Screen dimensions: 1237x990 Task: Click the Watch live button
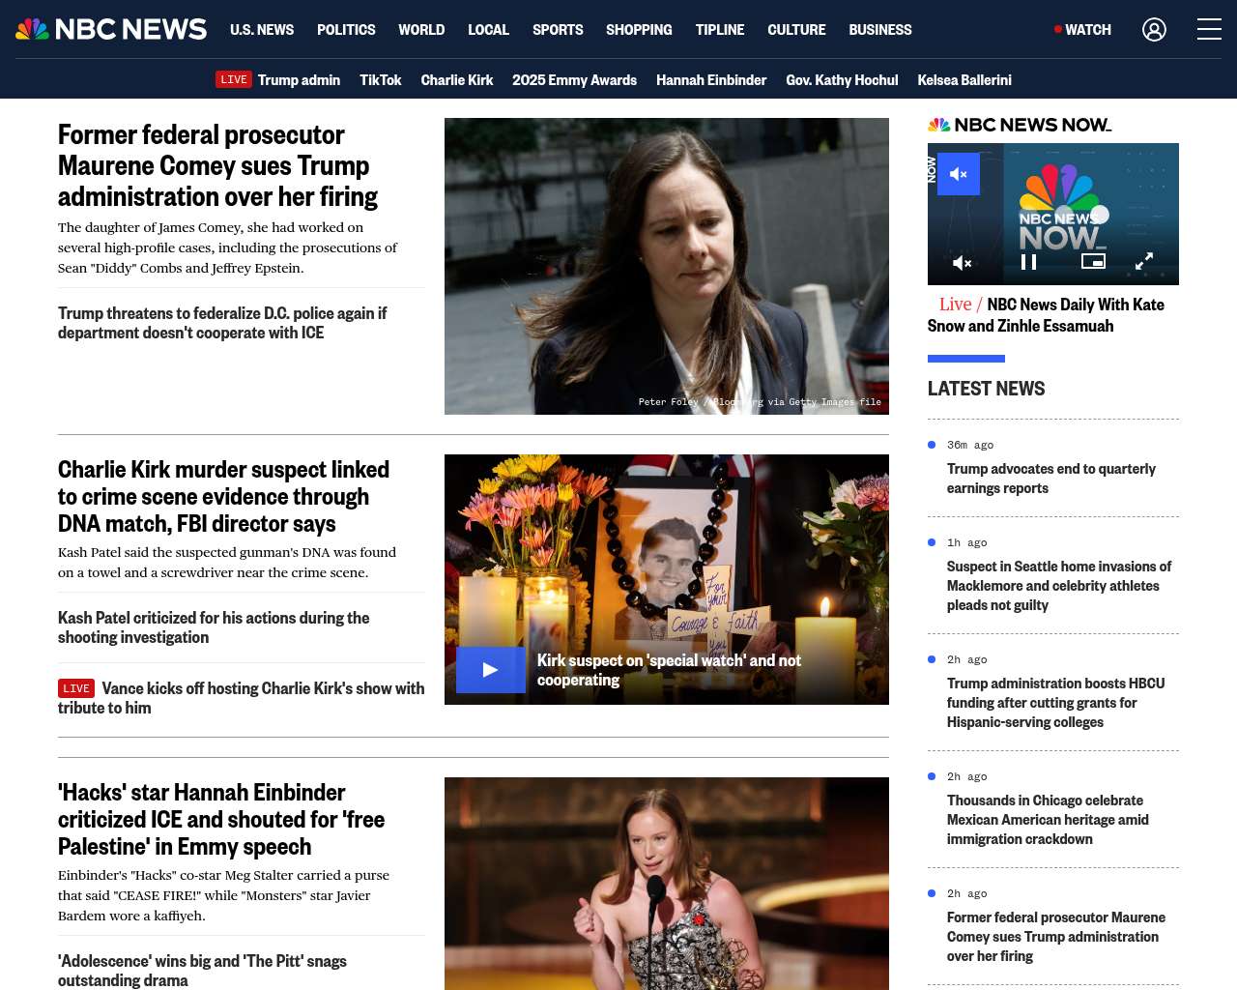click(x=1082, y=30)
